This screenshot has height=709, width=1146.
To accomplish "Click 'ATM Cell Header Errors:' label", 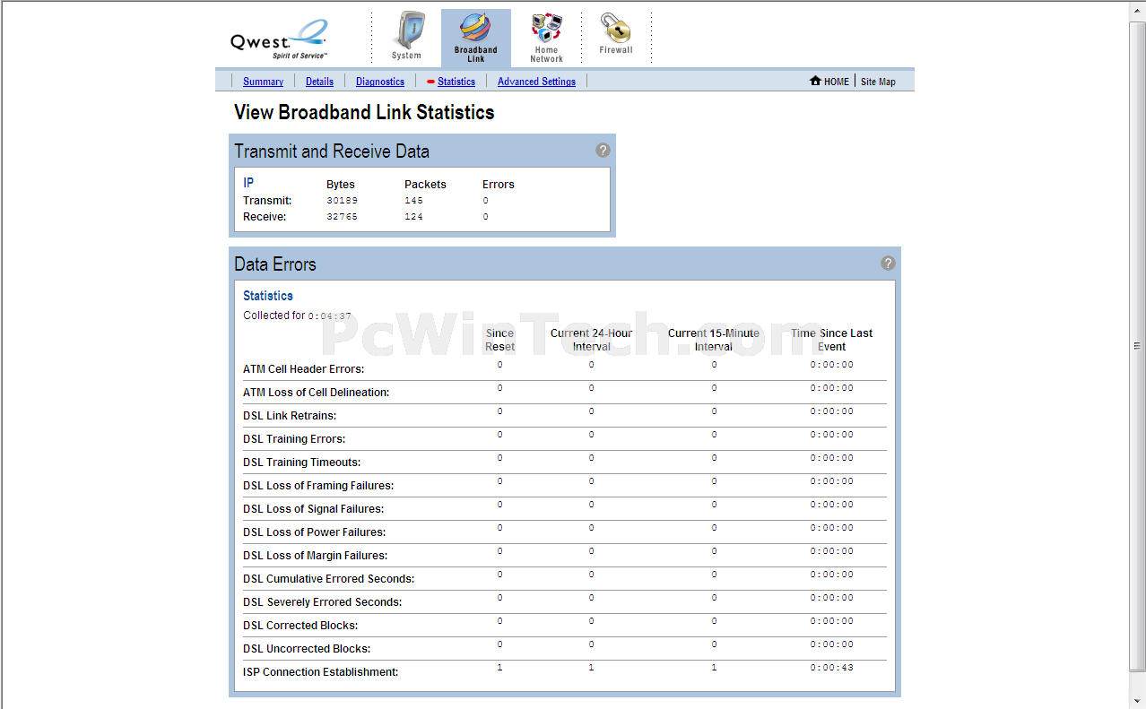I will (x=303, y=369).
